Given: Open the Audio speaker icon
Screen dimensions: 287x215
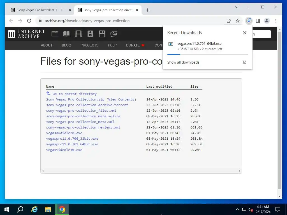Looking at the screenshot, I should click(90, 34).
